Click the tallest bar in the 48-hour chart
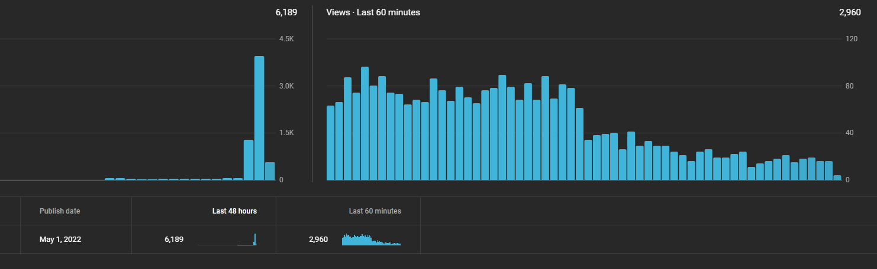877x269 pixels. (259, 118)
